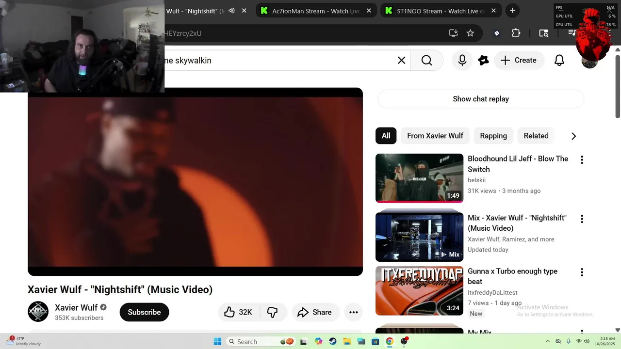This screenshot has height=349, width=621.
Task: Open the Create menu
Action: pos(519,60)
